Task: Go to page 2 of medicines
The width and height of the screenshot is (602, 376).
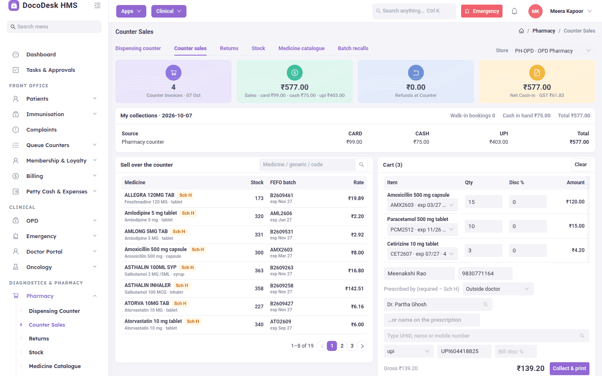Action: 342,346
